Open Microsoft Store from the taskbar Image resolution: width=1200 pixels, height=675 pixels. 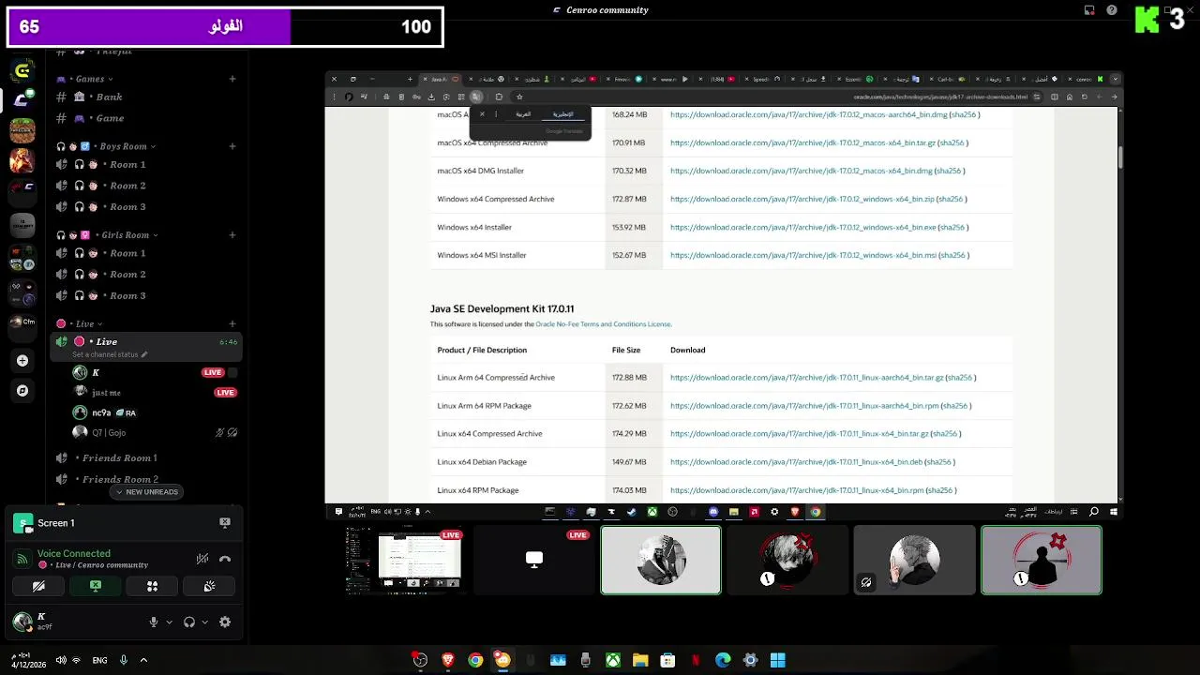point(667,660)
